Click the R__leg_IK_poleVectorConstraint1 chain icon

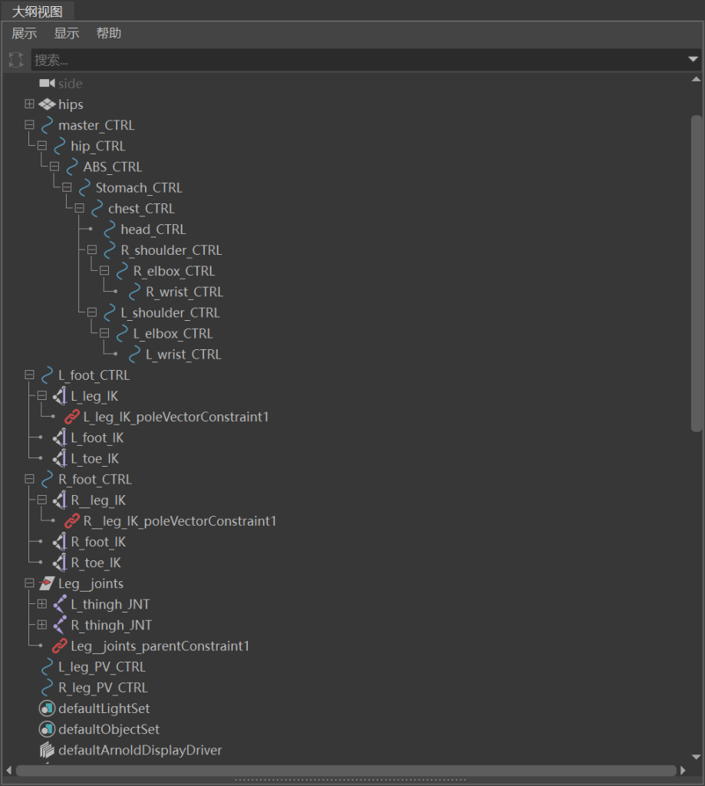[x=72, y=521]
